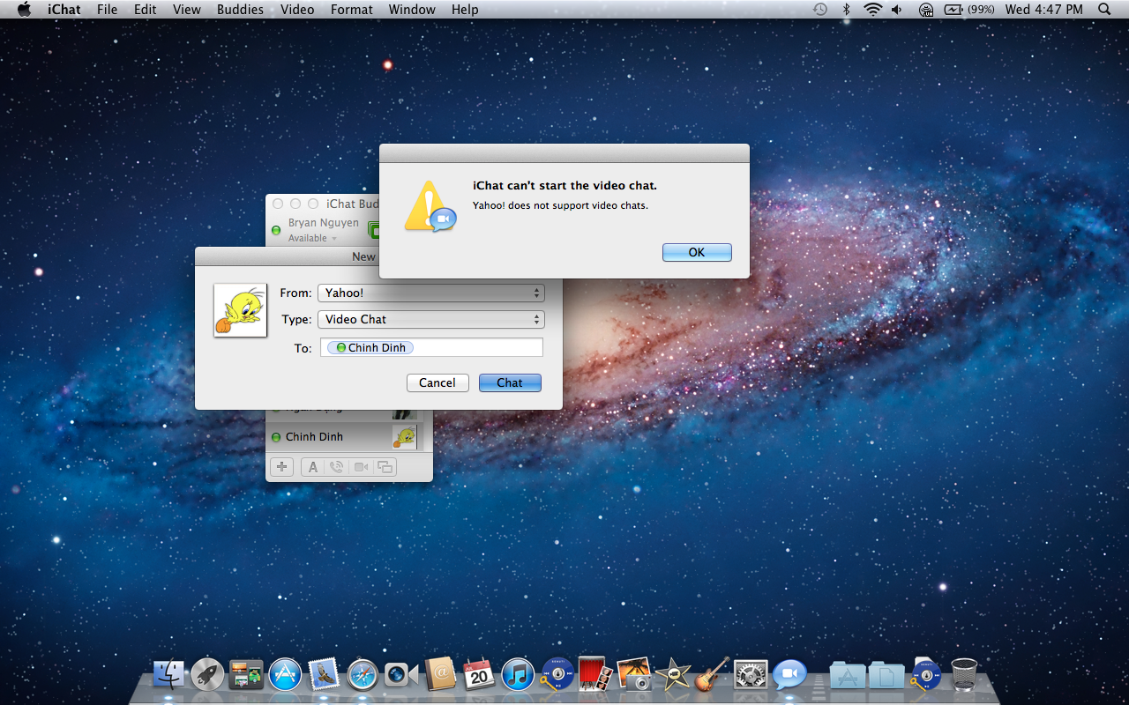This screenshot has height=705, width=1129.
Task: Click the Time Machine menu bar icon
Action: coord(820,10)
